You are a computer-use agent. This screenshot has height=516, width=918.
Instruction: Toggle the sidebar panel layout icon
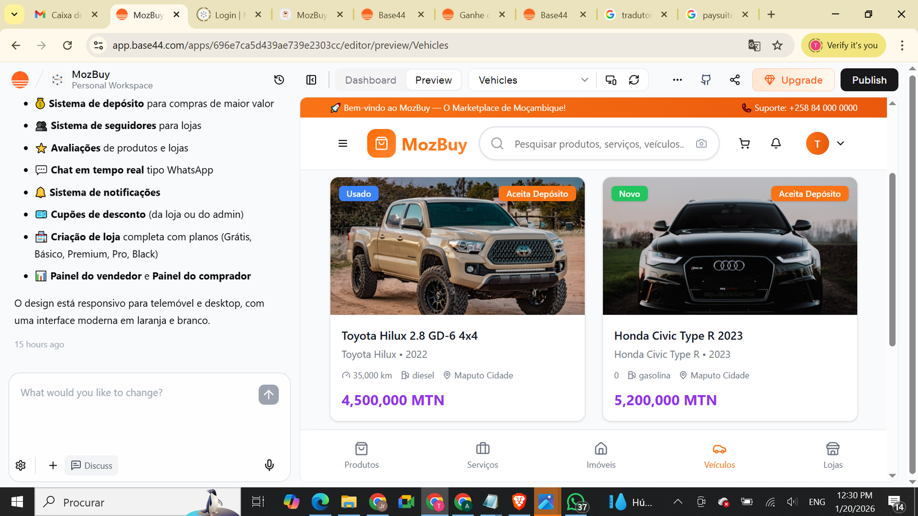[312, 80]
